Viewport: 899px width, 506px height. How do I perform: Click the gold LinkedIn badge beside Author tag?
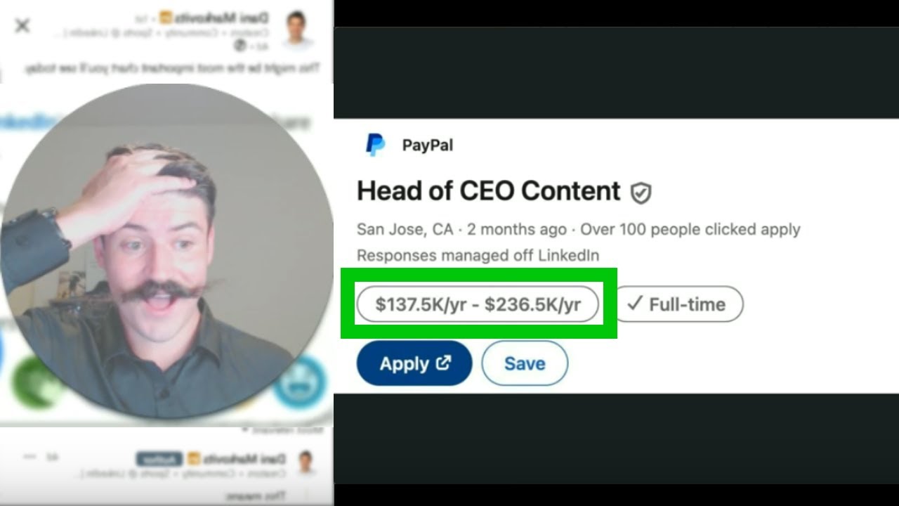coord(194,459)
